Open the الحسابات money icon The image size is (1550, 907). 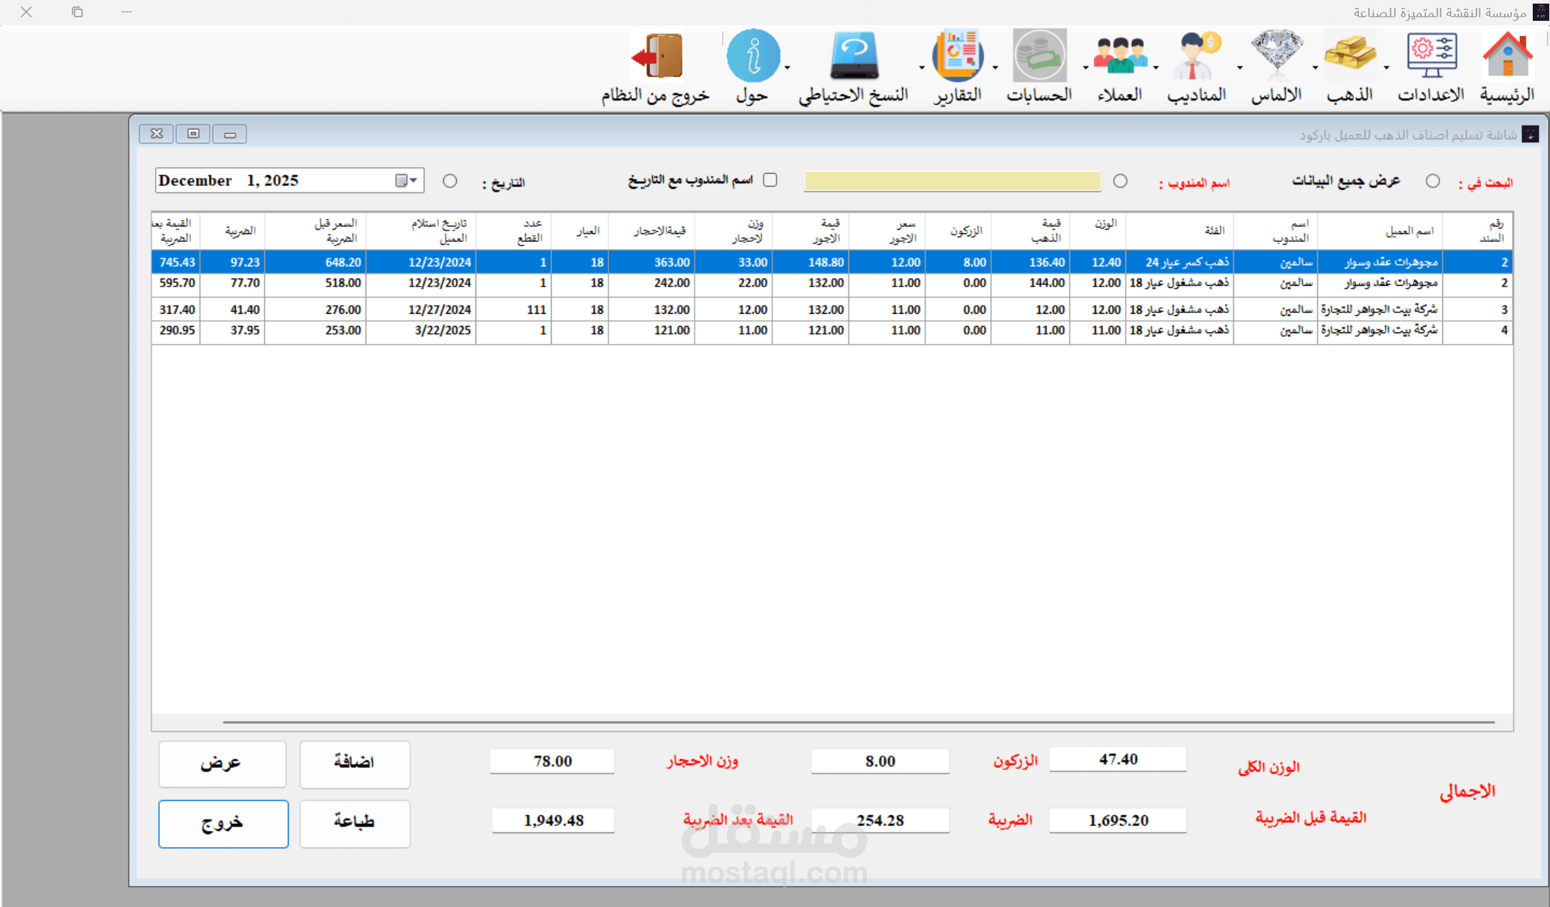[x=1039, y=55]
